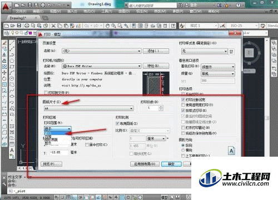The width and height of the screenshot is (278, 200).
Task: Open the page setup 名称 dropdown
Action: click(102, 51)
